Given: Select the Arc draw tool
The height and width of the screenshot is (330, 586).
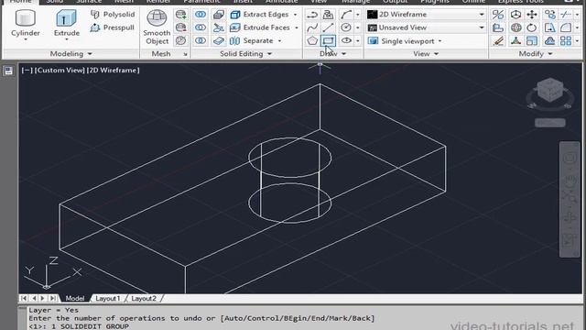Looking at the screenshot, I should pos(346,15).
